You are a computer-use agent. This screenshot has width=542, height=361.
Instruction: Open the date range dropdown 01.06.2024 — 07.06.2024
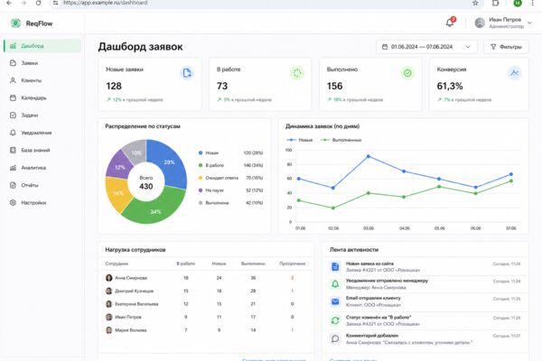(x=426, y=47)
